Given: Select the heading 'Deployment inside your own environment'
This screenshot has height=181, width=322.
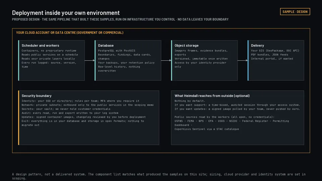Looking at the screenshot, I should 66,13.
